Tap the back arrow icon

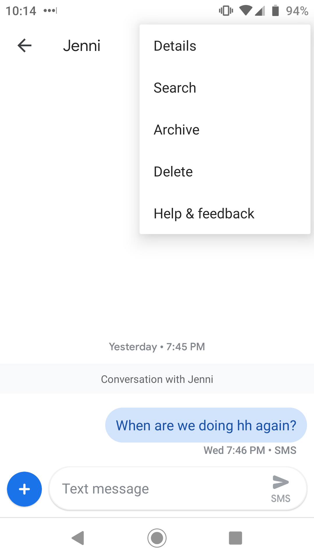click(x=24, y=46)
